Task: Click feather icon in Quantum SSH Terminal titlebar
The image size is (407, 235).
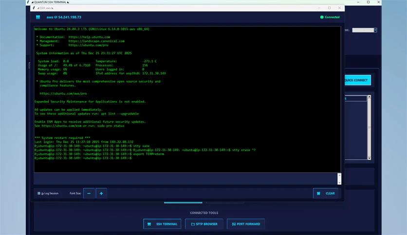Action: [x=28, y=2]
